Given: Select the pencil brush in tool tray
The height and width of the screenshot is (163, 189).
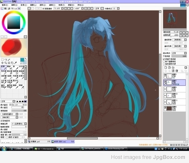Looking at the screenshot, I should tap(4, 68).
